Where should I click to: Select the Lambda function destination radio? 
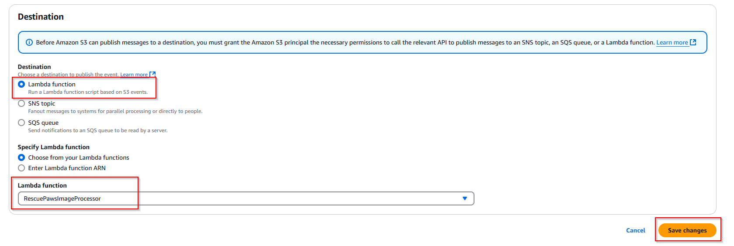coord(21,84)
